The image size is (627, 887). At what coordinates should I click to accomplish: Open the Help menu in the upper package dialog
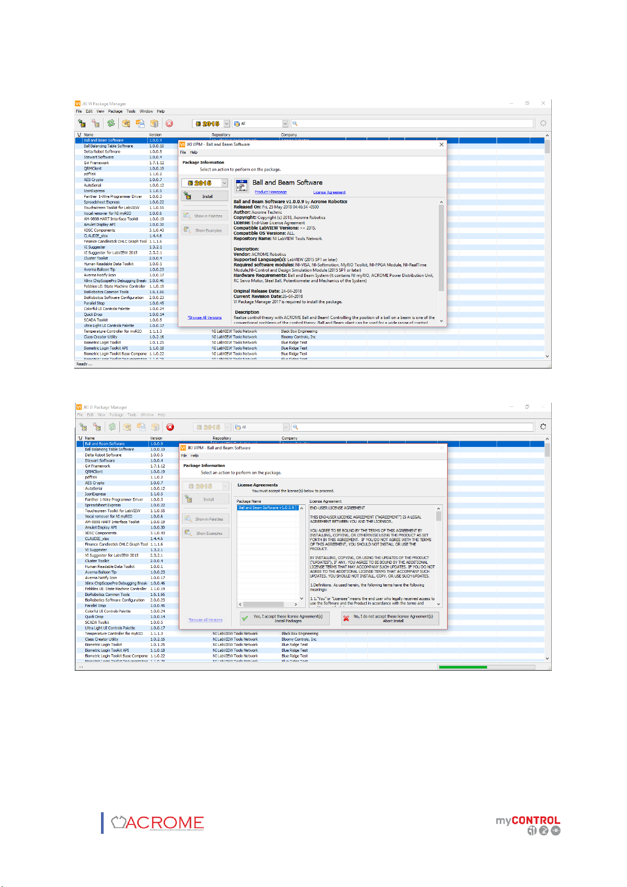tap(194, 153)
